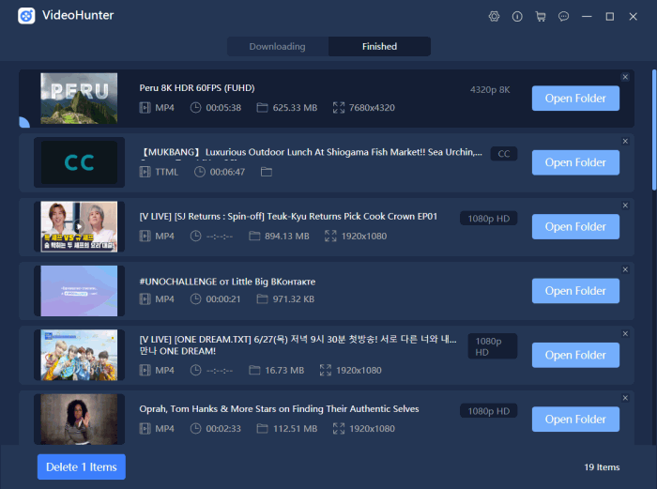Click 1080p HD badge on Oprah row
The width and height of the screenshot is (657, 489).
coord(489,411)
